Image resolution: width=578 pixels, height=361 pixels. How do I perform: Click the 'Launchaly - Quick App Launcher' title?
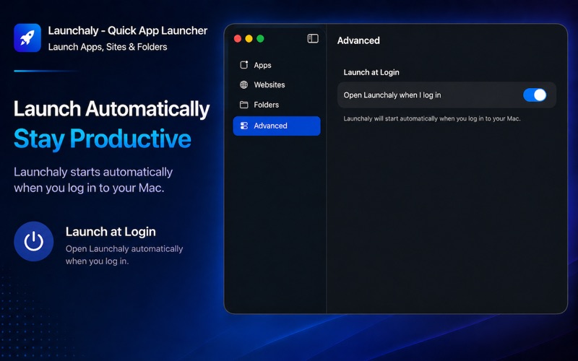tap(128, 30)
